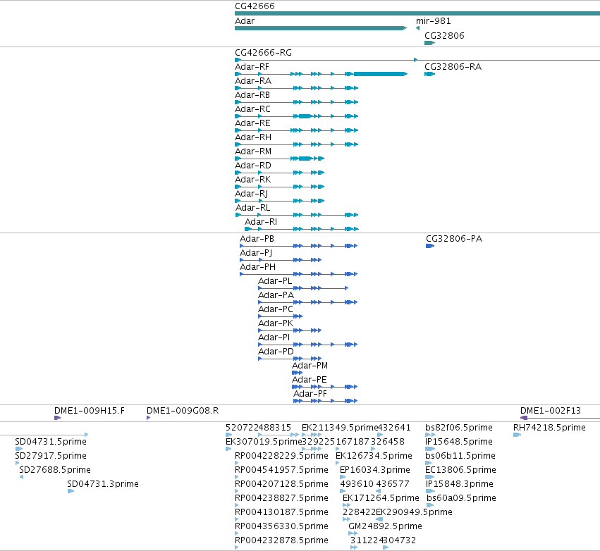Viewport: 600px width, 551px height.
Task: Select EST EK307019.5prime
Action: coord(264,442)
